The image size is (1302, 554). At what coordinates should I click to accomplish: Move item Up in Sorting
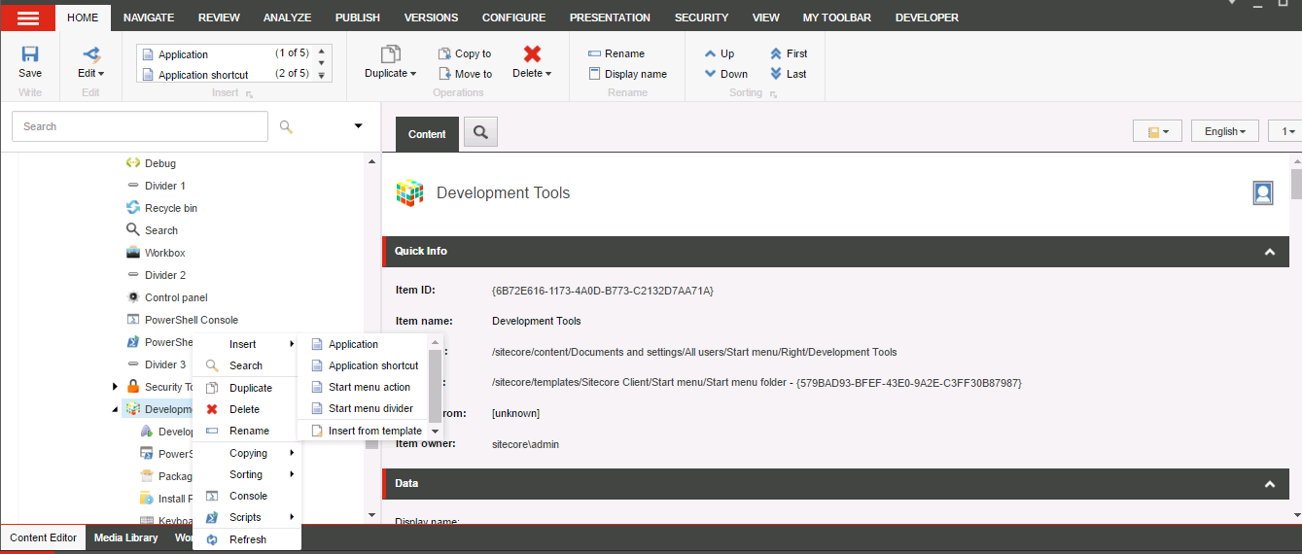pos(720,53)
